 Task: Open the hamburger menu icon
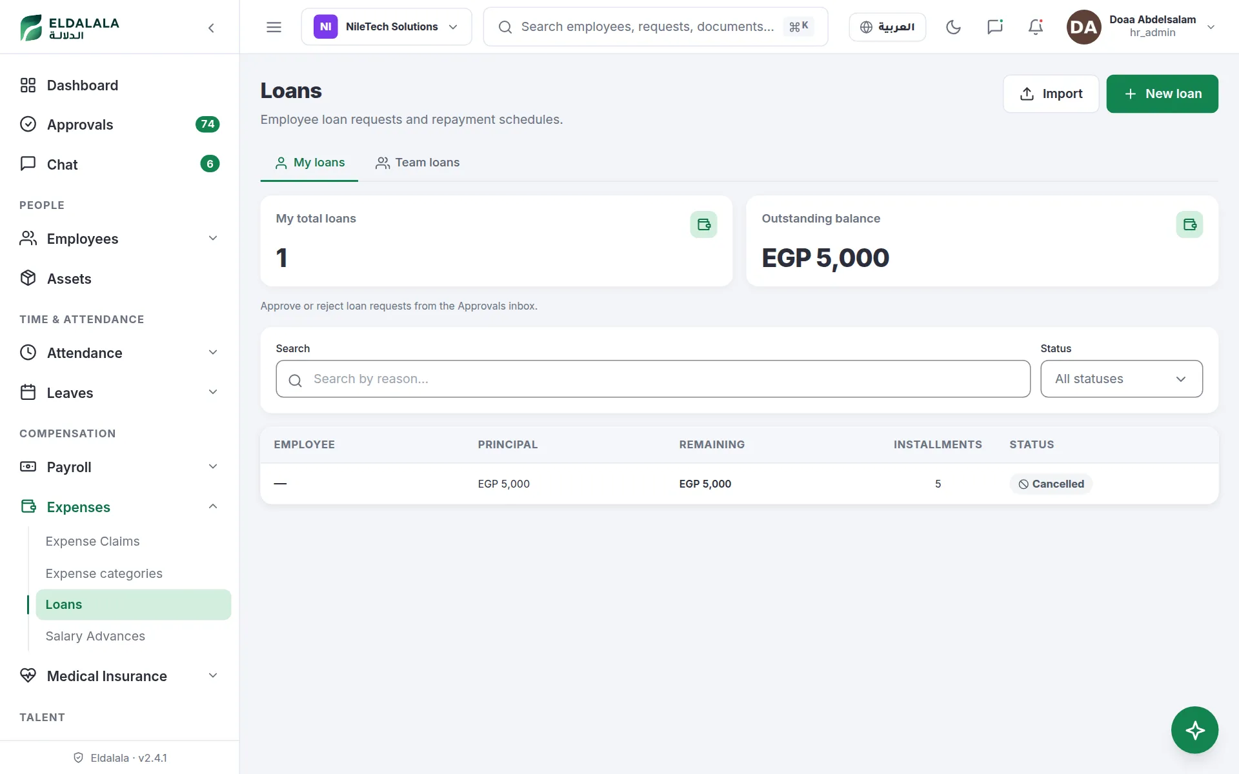pos(274,27)
